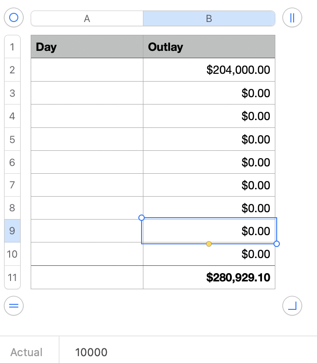The height and width of the screenshot is (363, 317).
Task: Select column B header
Action: [x=209, y=18]
